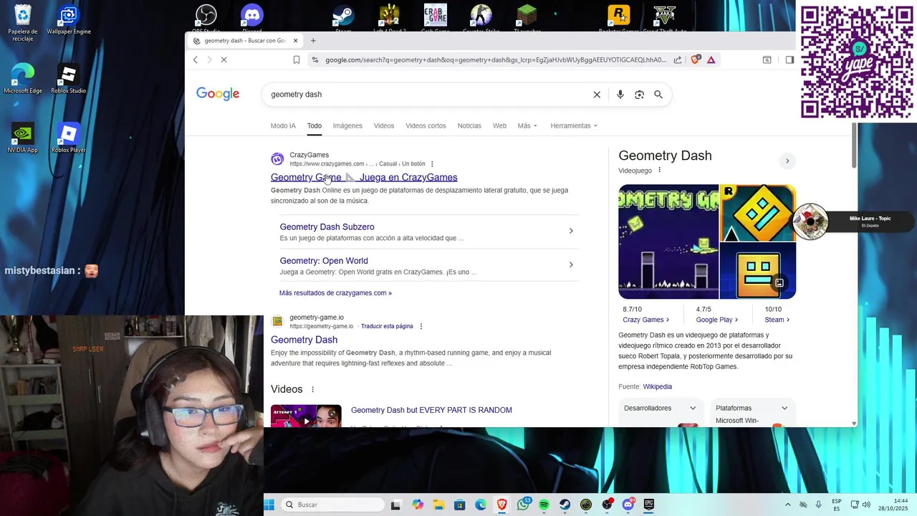Click the Google search magnifier button
Image resolution: width=917 pixels, height=516 pixels.
[x=658, y=95]
